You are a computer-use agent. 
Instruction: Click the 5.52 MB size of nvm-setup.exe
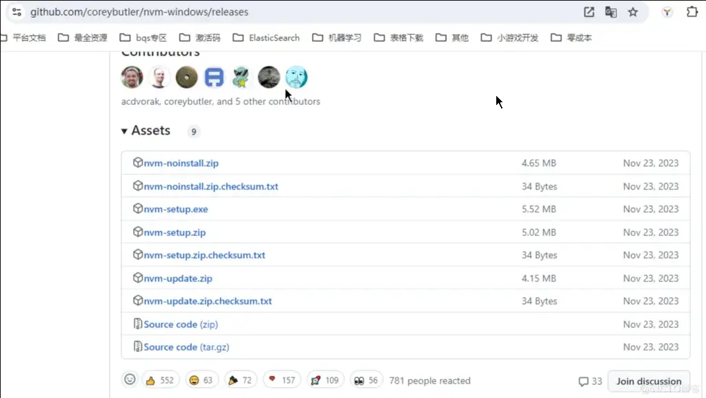tap(539, 209)
